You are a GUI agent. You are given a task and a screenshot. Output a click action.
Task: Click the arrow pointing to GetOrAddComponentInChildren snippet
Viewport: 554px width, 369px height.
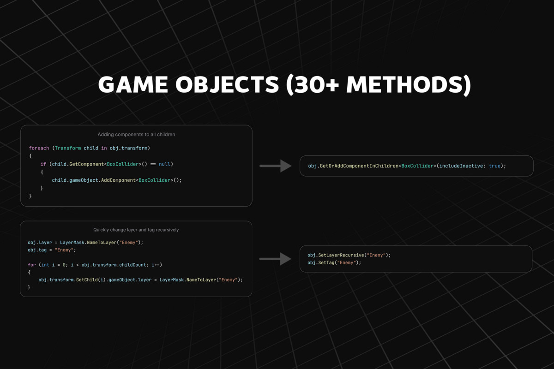(x=276, y=166)
